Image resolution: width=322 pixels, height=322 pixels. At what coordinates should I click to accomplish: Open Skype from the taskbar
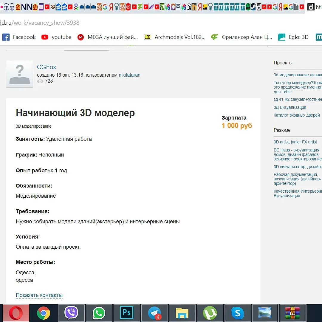coord(237,313)
